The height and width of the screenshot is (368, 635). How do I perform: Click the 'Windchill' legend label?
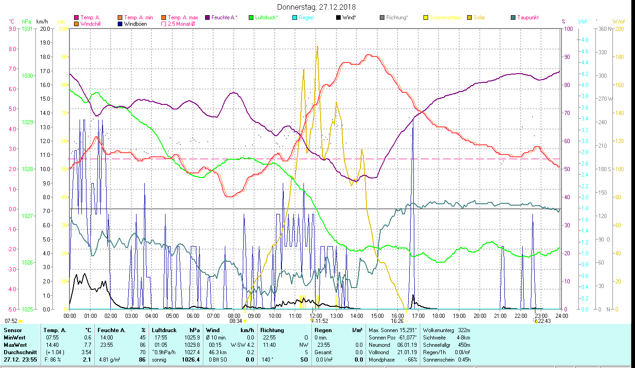(91, 24)
